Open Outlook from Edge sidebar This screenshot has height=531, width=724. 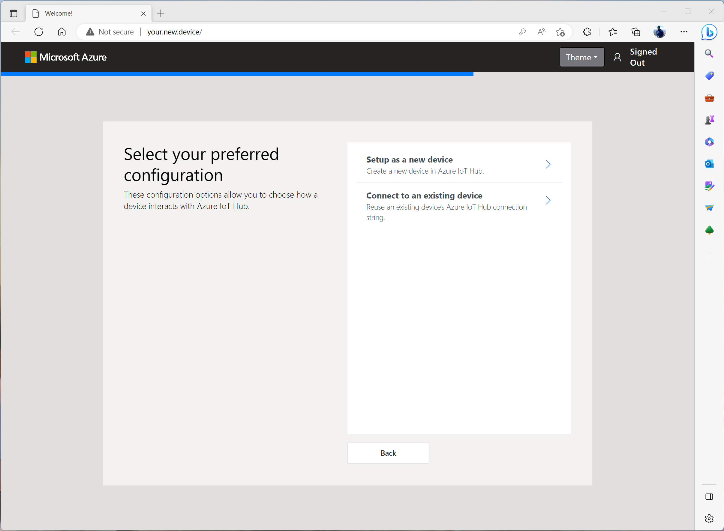tap(709, 164)
